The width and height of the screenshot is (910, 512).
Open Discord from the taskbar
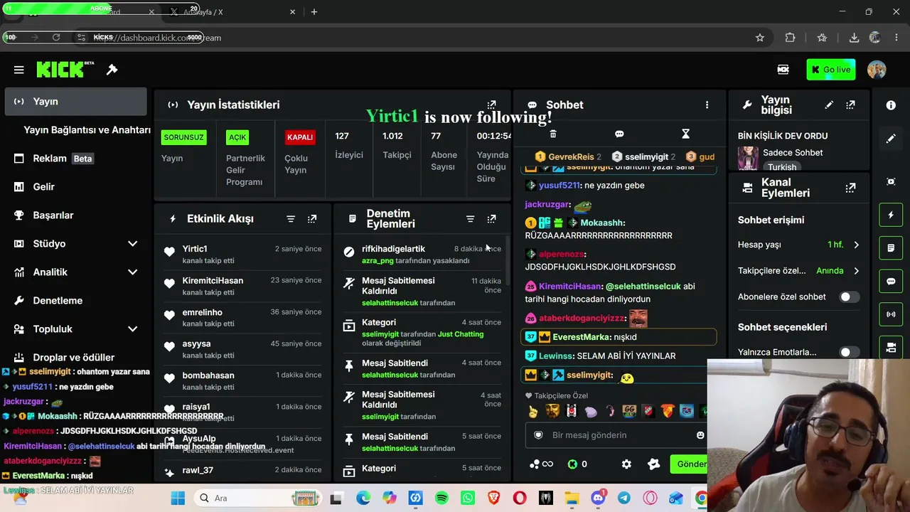[598, 498]
